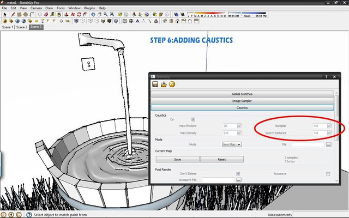The image size is (349, 218).
Task: Switch to the Scene 3 tab
Action: 36,27
